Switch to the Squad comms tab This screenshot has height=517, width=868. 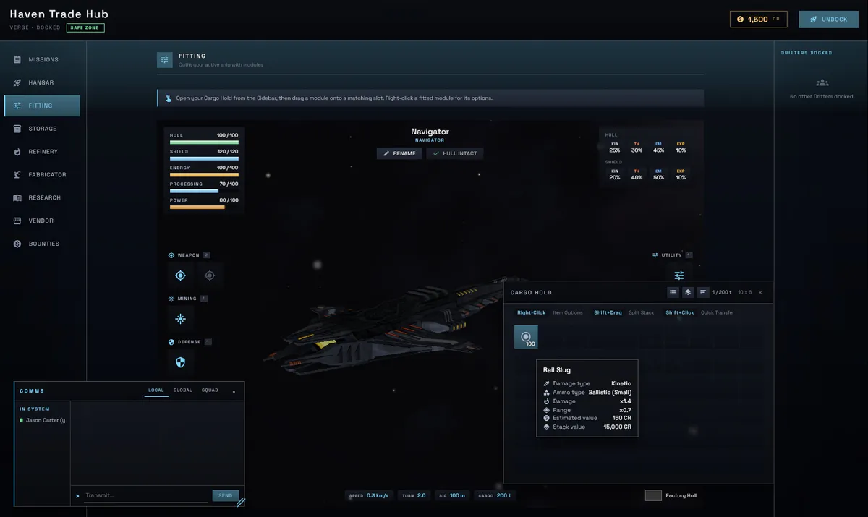(x=210, y=390)
